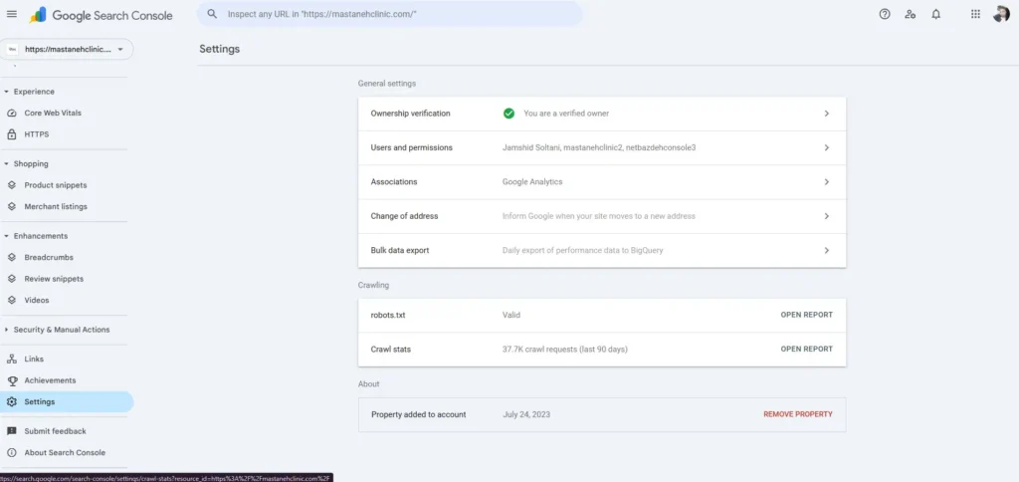Expand Security & Manual Actions section
1019x482 pixels.
[6, 330]
